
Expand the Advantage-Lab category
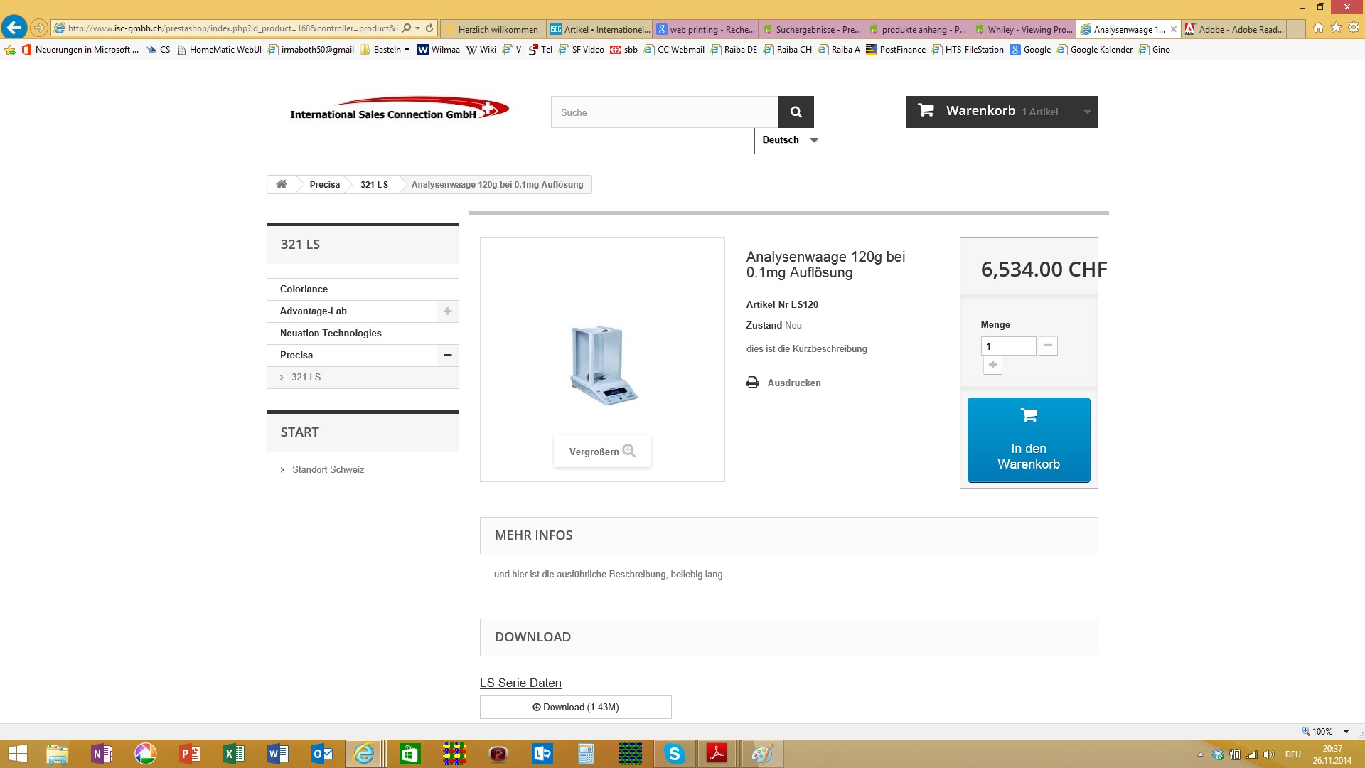pos(447,311)
